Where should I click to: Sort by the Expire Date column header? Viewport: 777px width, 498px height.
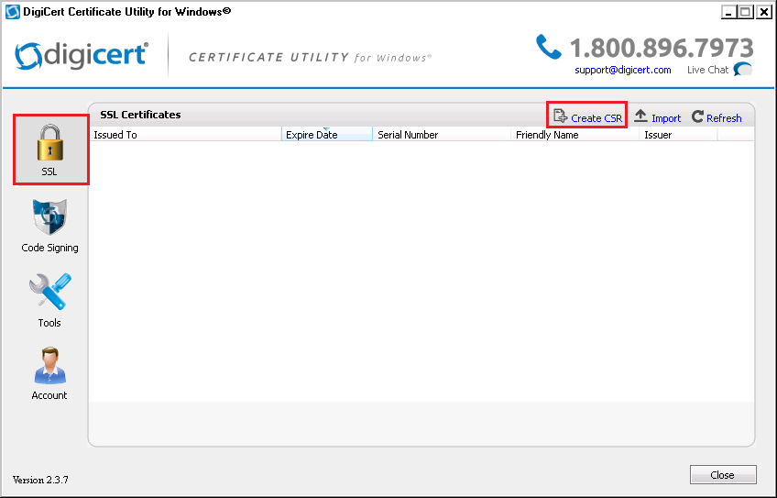326,135
